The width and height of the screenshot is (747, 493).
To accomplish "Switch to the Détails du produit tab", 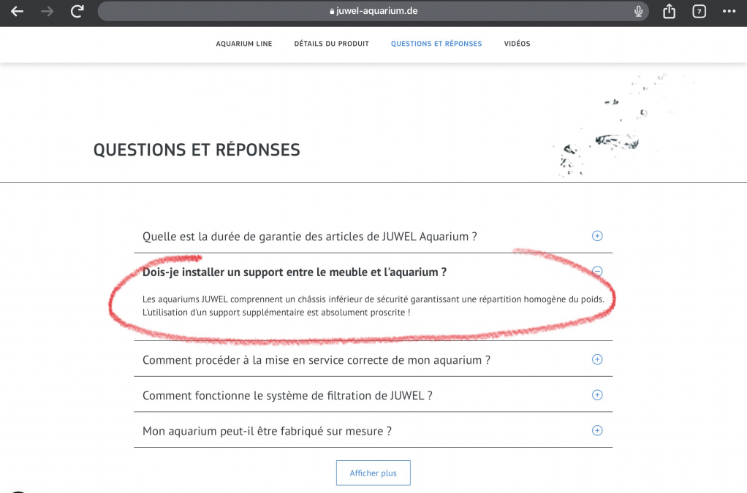I will tap(332, 44).
